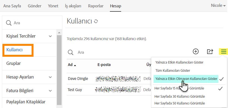Open the Ana Sayfa tab
This screenshot has height=108, width=228.
pos(12,6)
